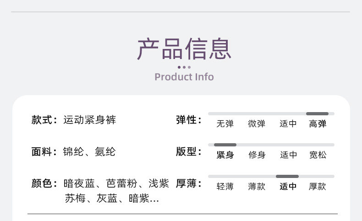
Task: Select the 无弹 elasticity option
Action: (x=225, y=124)
